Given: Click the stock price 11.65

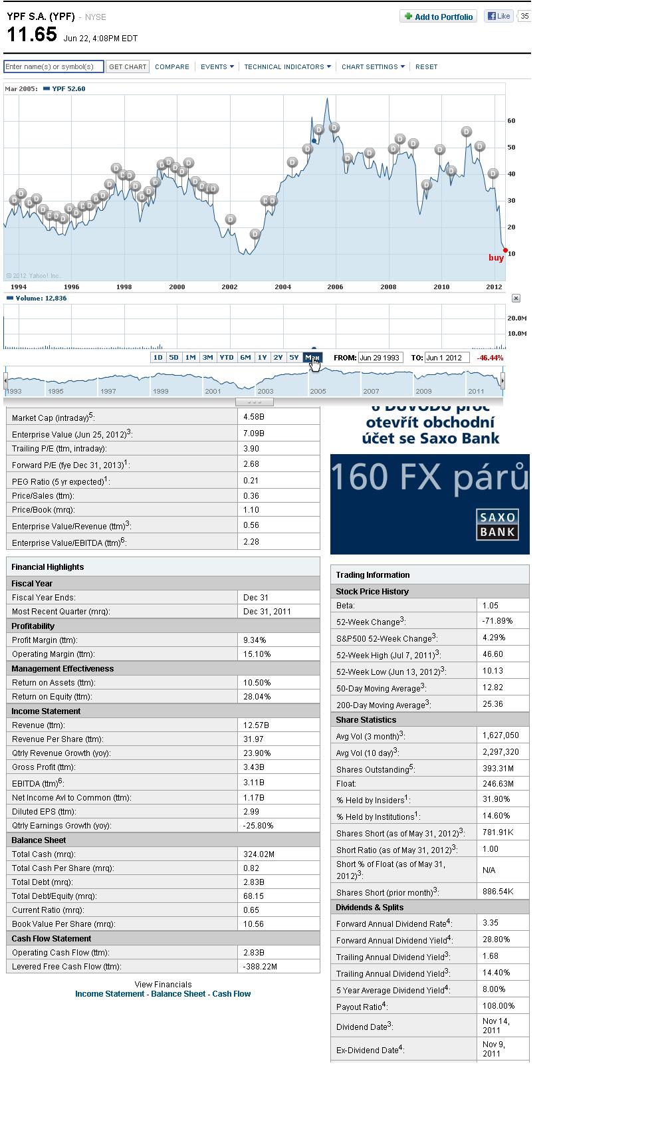Looking at the screenshot, I should point(32,35).
